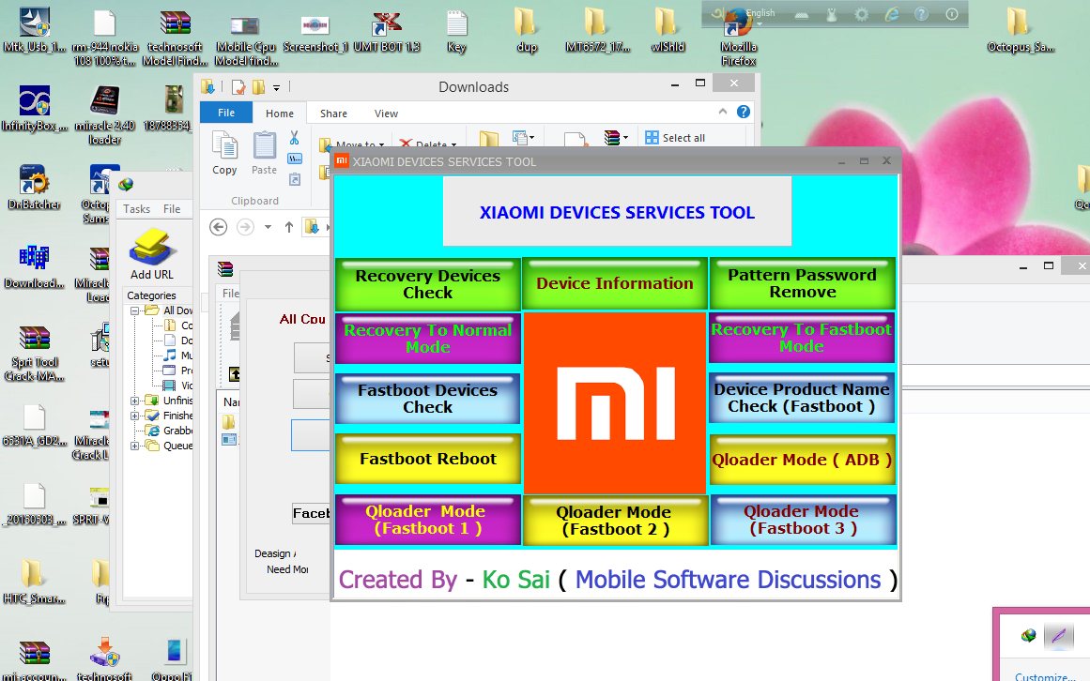
Task: Open the HTC_Smar folder on desktop
Action: (34, 582)
